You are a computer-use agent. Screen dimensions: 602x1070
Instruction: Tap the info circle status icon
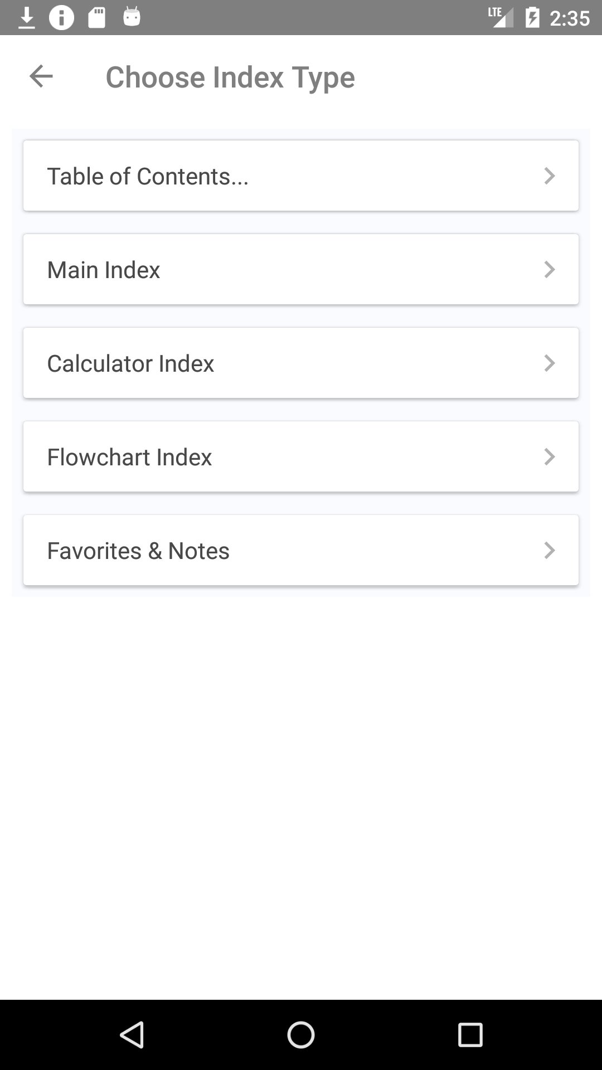tap(61, 18)
